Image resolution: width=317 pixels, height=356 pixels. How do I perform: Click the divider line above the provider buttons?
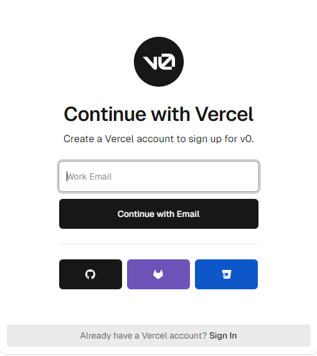coord(159,244)
